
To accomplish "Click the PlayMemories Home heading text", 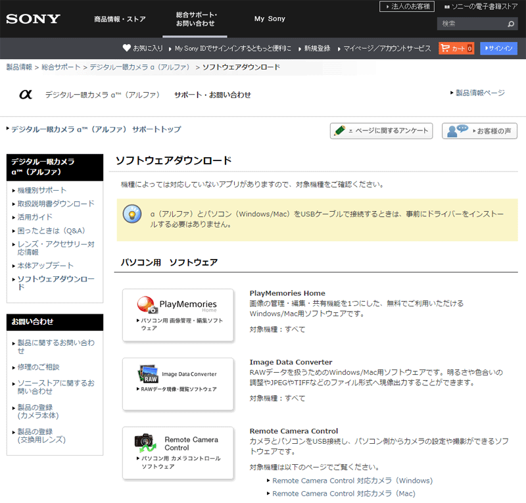I will click(287, 293).
